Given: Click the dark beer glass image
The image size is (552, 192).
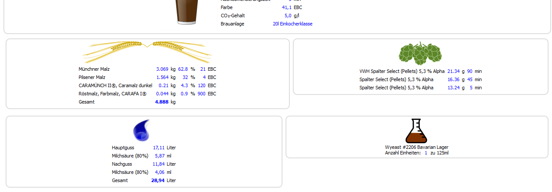Looking at the screenshot, I should pos(187,12).
